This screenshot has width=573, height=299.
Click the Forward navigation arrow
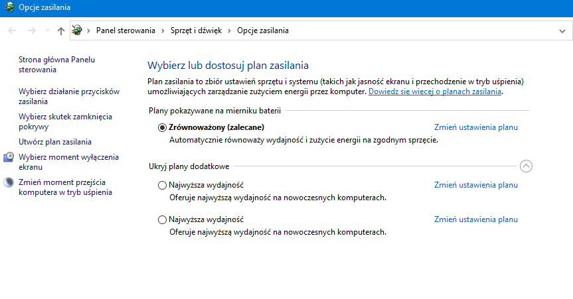tap(32, 30)
